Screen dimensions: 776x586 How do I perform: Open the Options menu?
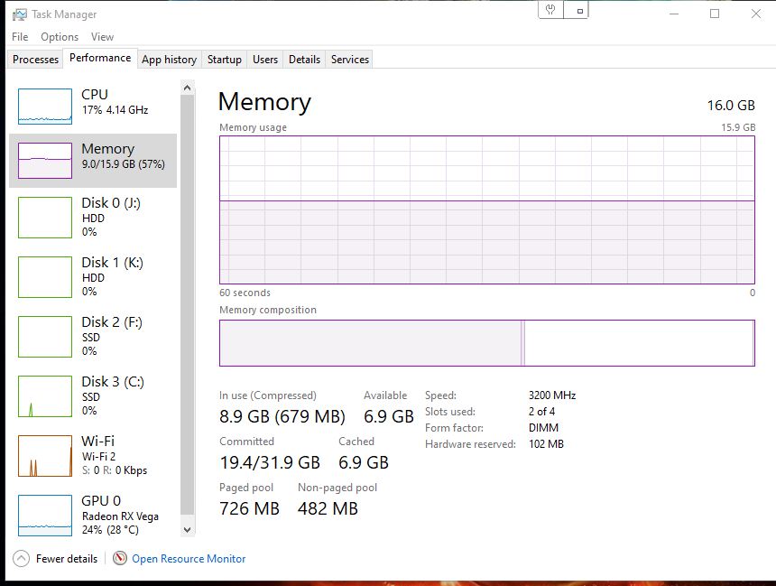coord(60,37)
